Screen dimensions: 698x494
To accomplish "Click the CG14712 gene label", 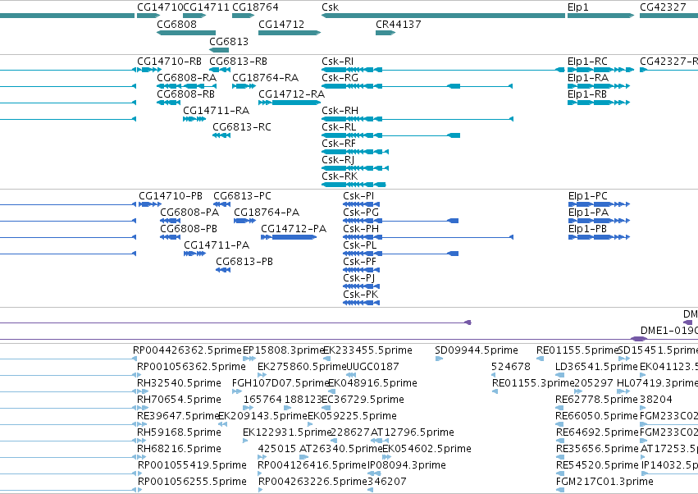I will [281, 25].
